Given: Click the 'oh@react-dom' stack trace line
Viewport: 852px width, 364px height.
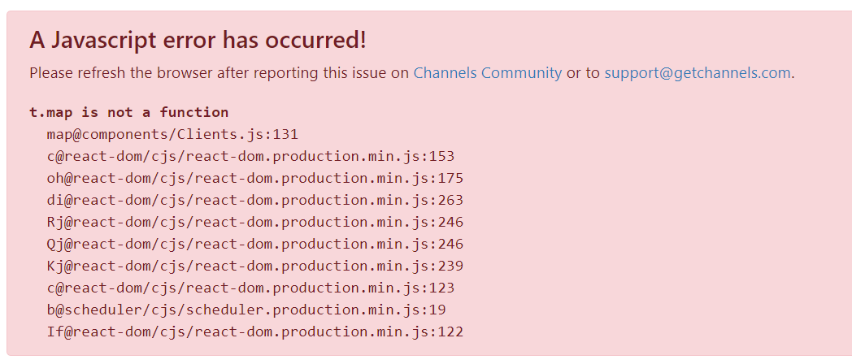Looking at the screenshot, I should point(254,178).
